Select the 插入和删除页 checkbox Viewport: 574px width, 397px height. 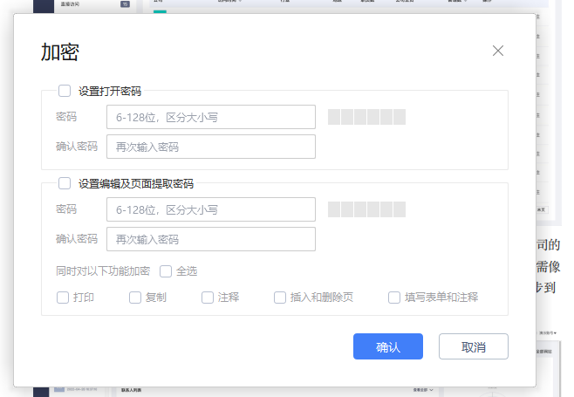(280, 298)
